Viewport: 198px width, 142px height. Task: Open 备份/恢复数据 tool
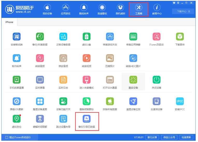pyautogui.click(x=40, y=37)
